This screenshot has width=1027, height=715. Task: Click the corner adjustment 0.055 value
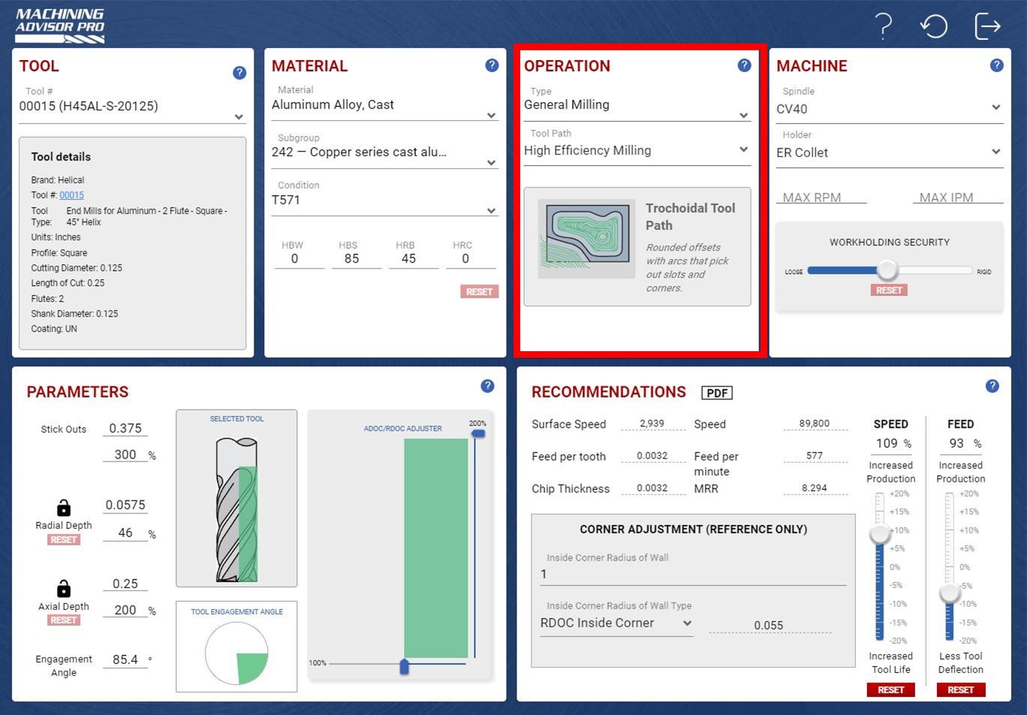(x=769, y=625)
